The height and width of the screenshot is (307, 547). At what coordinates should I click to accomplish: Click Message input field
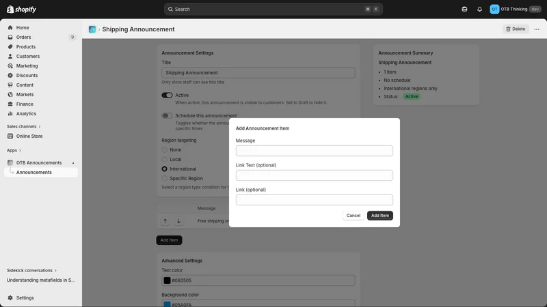click(315, 151)
